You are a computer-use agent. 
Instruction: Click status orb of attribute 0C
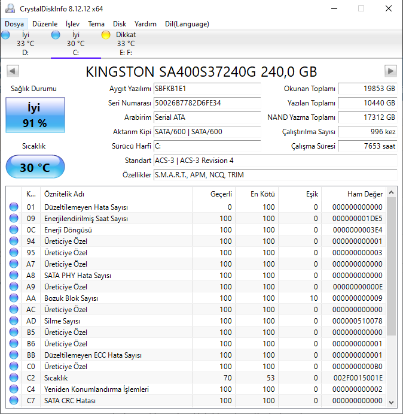coord(14,229)
